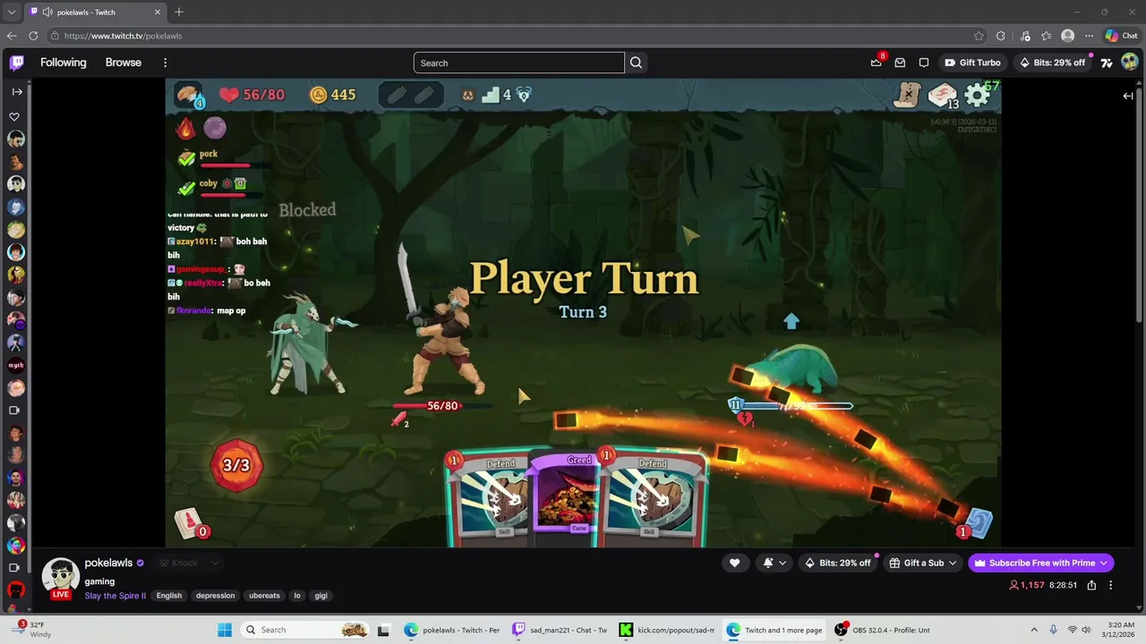Open a new browser tab
Viewport: 1146px width, 644px height.
coord(179,13)
